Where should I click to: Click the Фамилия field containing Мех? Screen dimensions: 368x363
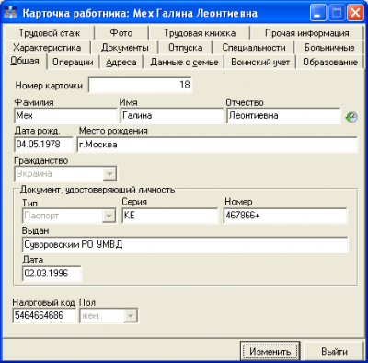65,116
